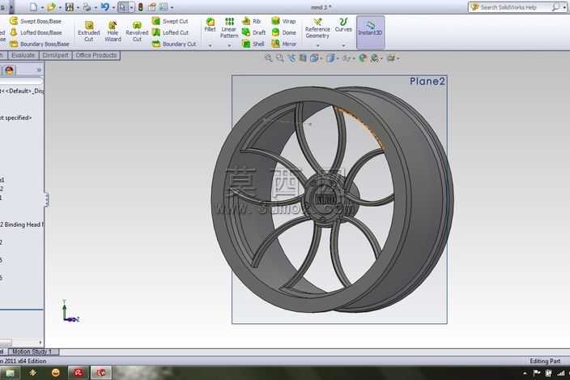Select the Binding Head feature in tree

(21, 224)
